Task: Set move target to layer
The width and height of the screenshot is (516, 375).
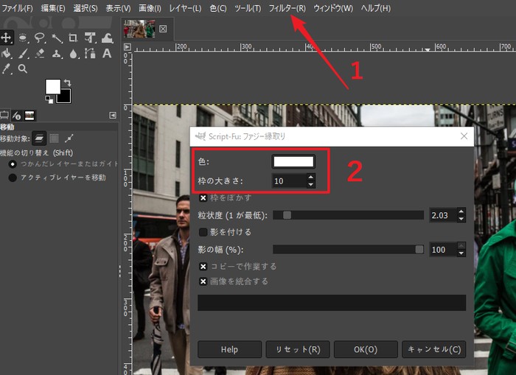Action: pyautogui.click(x=39, y=139)
